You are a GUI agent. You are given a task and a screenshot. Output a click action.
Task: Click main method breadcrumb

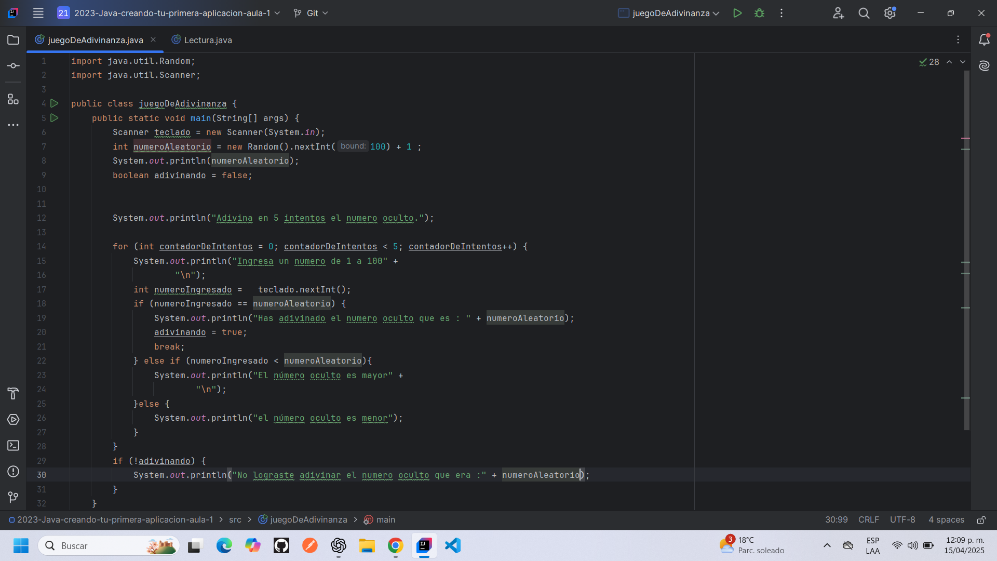(x=380, y=520)
